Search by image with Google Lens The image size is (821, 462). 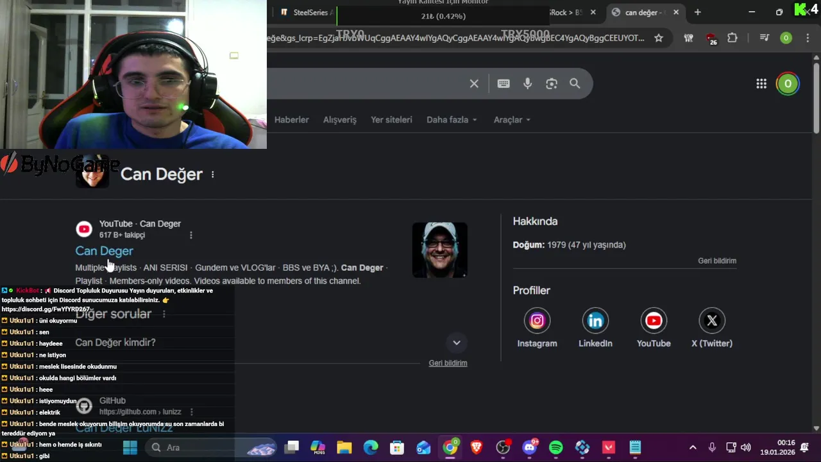click(552, 83)
